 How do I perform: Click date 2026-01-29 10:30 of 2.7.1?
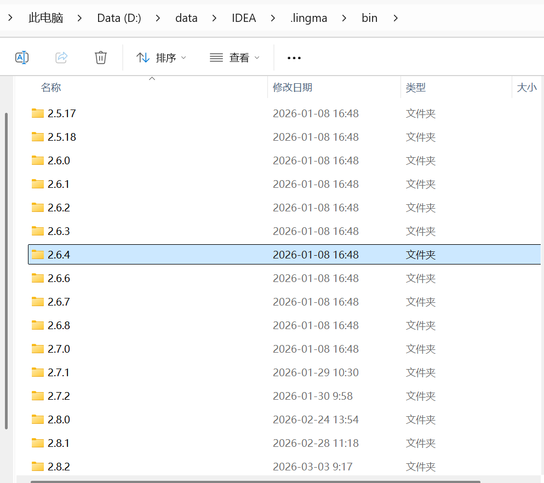tap(316, 372)
